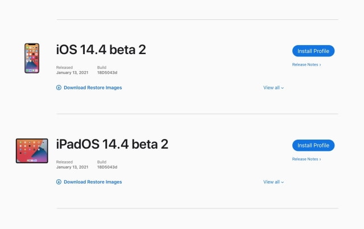The width and height of the screenshot is (364, 229).
Task: Click the iPad device image
Action: pos(32,151)
